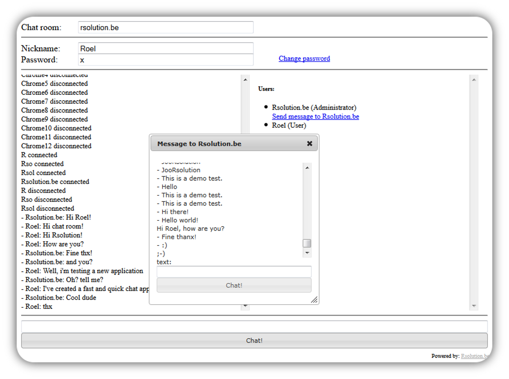Select the Password input field
Screen dimensions: 509x379
coord(166,60)
